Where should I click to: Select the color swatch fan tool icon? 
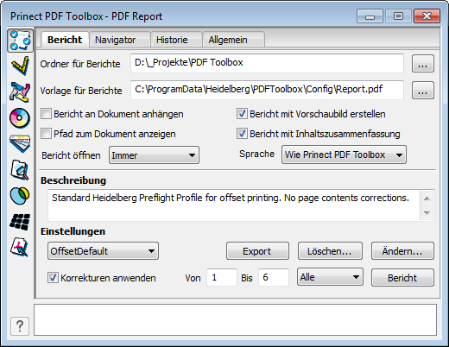coord(20,143)
